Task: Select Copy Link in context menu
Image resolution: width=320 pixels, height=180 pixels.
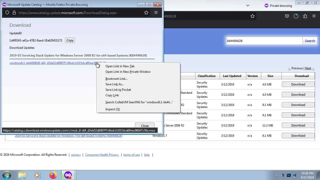Action: [138, 95]
